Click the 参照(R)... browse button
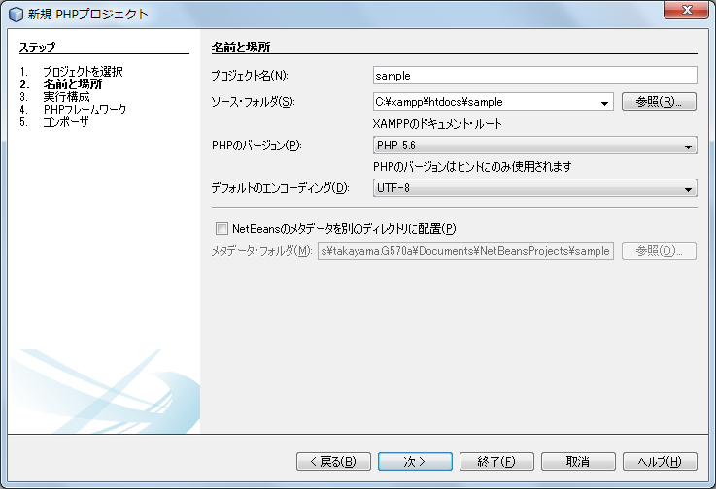Screen dimensions: 716x489 tap(659, 101)
